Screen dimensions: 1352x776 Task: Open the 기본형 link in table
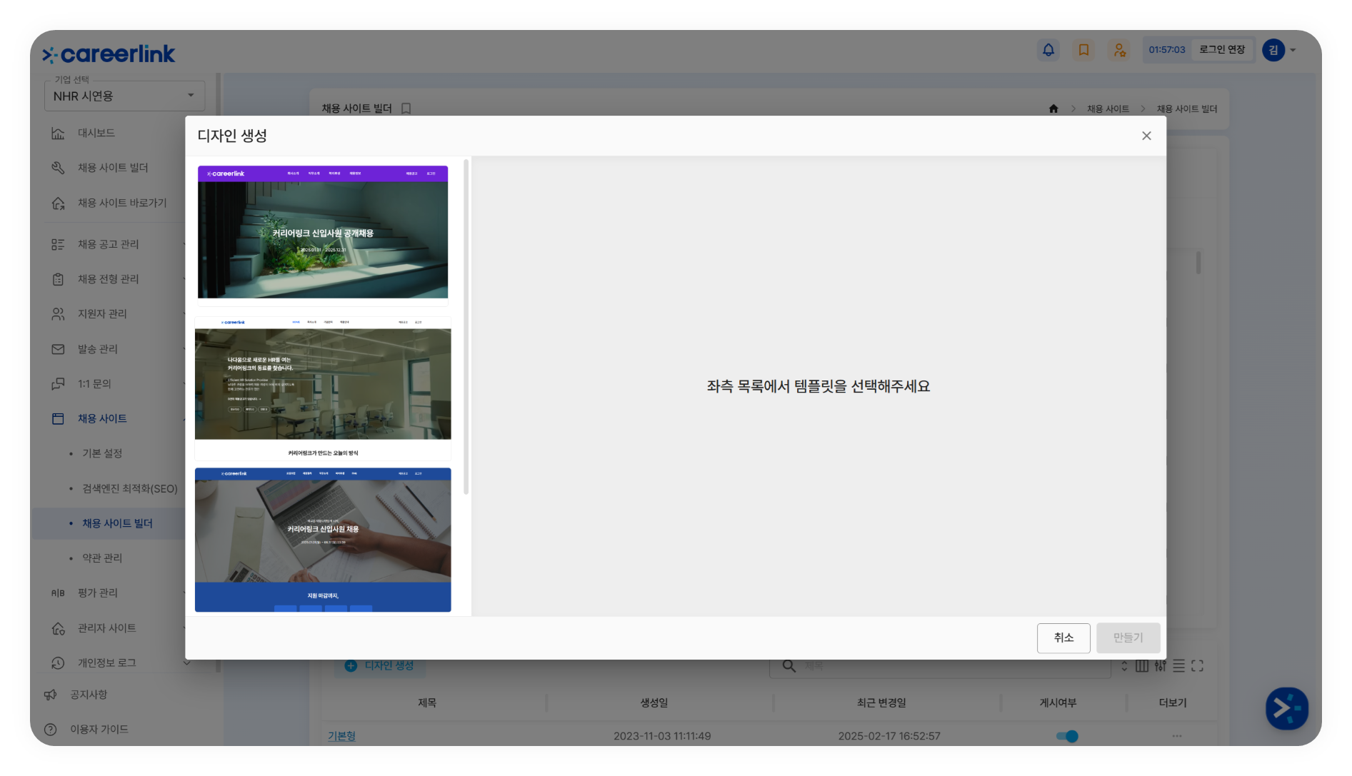pyautogui.click(x=341, y=736)
